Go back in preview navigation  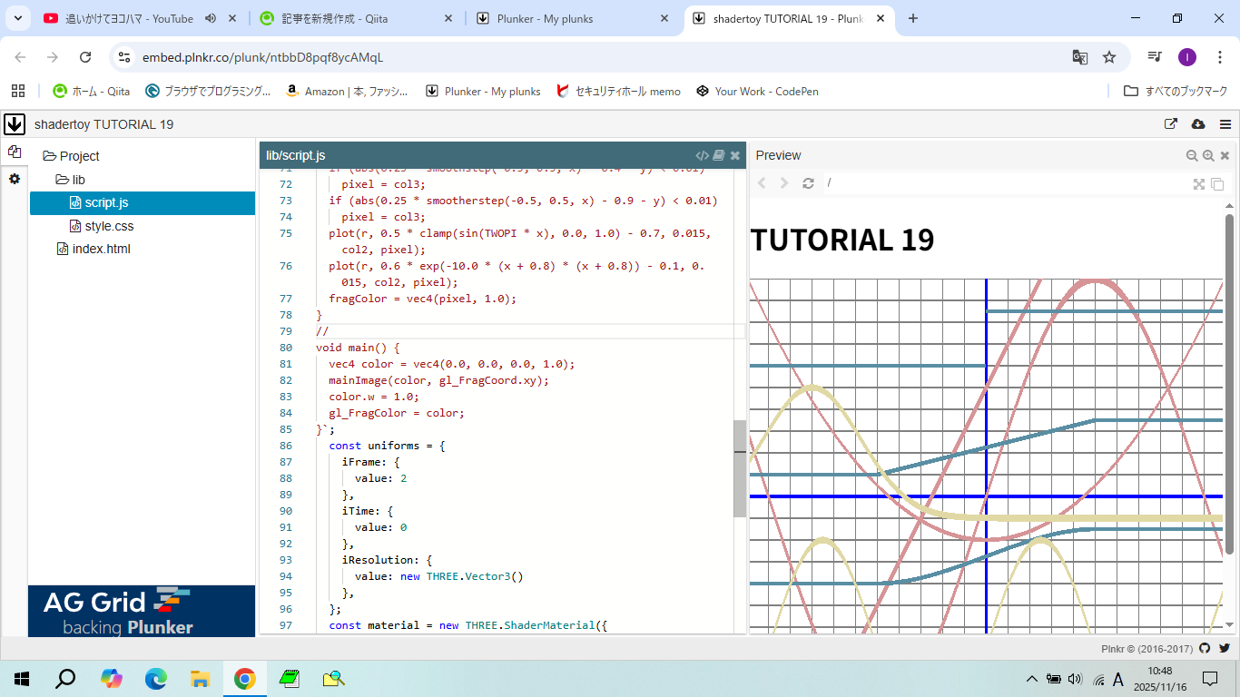762,183
